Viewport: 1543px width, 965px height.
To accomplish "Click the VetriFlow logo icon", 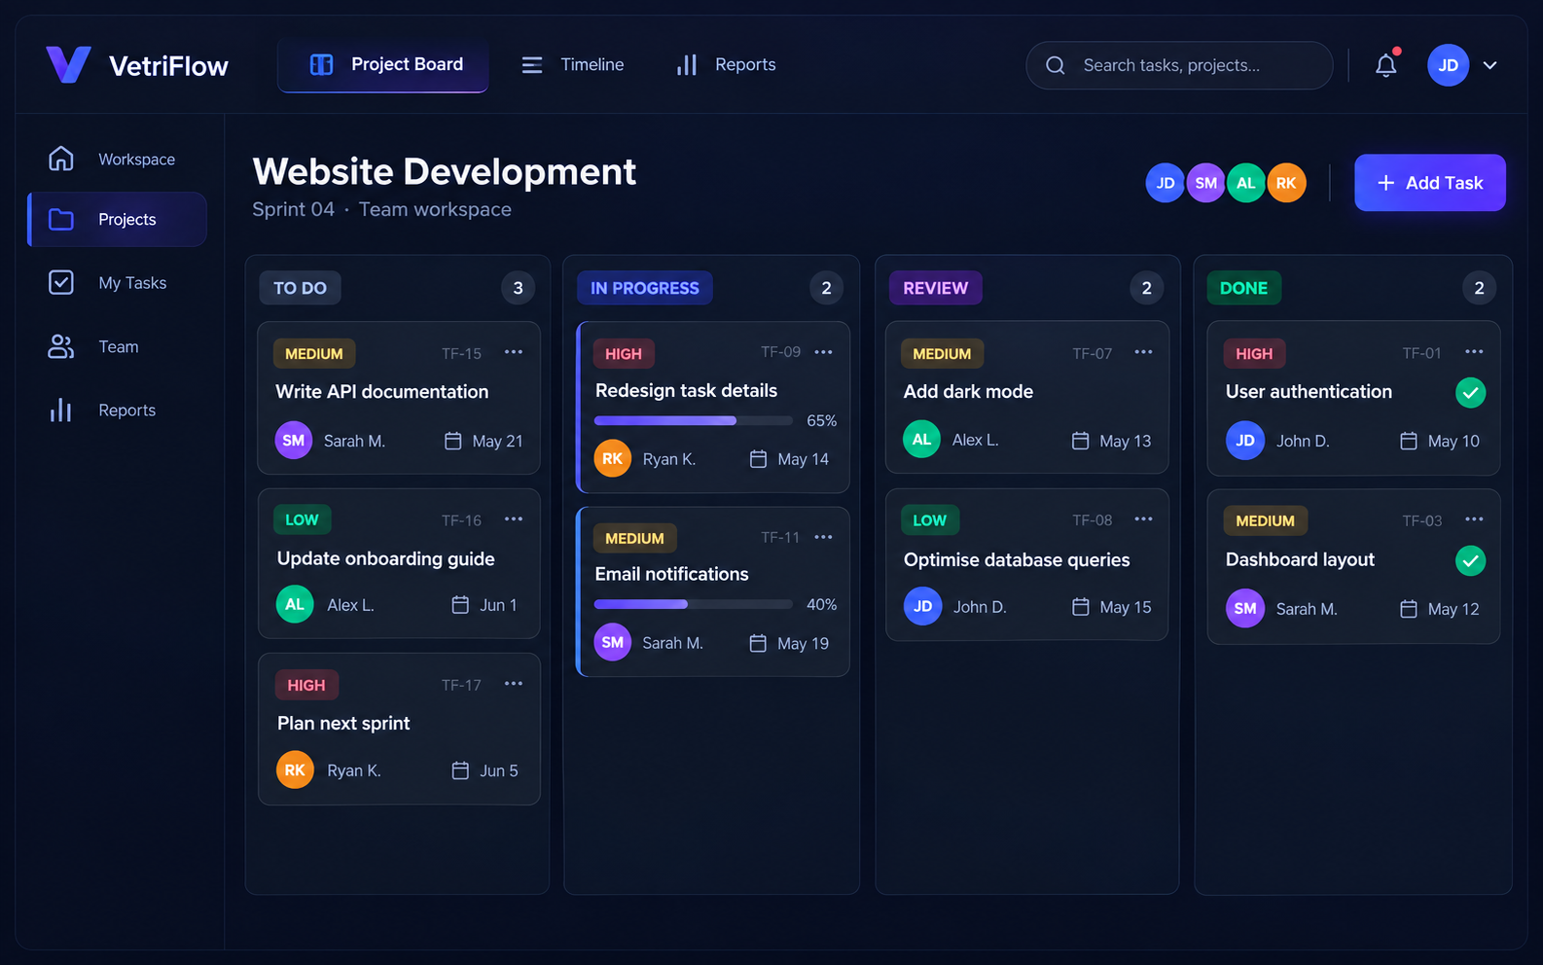I will pyautogui.click(x=68, y=65).
